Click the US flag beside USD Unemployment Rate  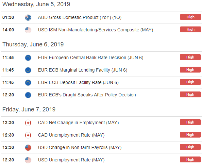(x=28, y=160)
